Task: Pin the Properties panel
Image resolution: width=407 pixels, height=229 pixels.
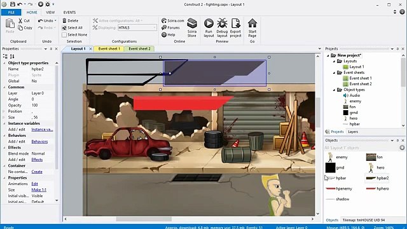Action: (51, 49)
